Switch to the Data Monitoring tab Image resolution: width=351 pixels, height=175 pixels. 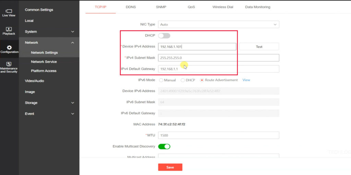(257, 7)
